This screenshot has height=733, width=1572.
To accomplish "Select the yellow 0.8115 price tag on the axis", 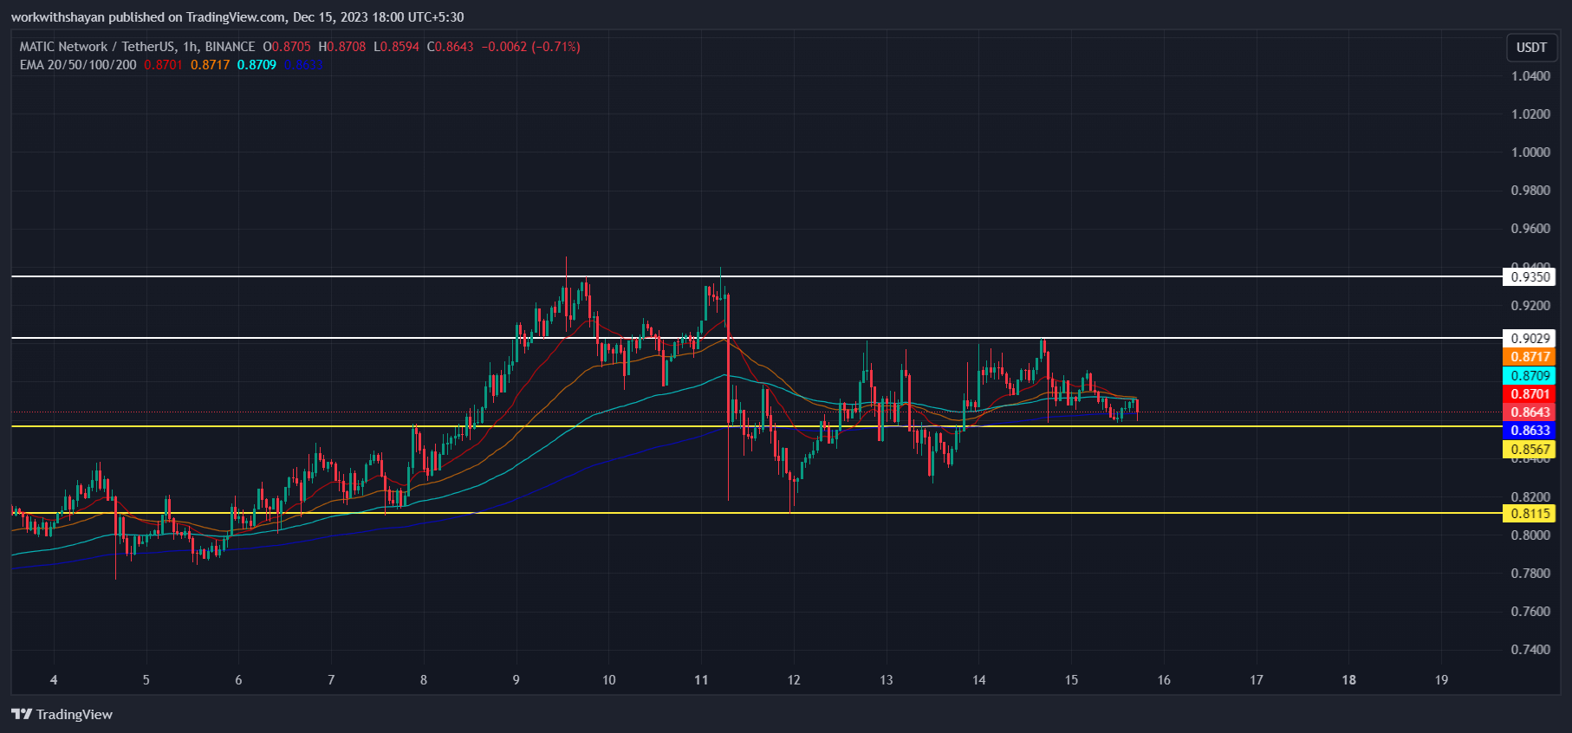I will 1530,514.
